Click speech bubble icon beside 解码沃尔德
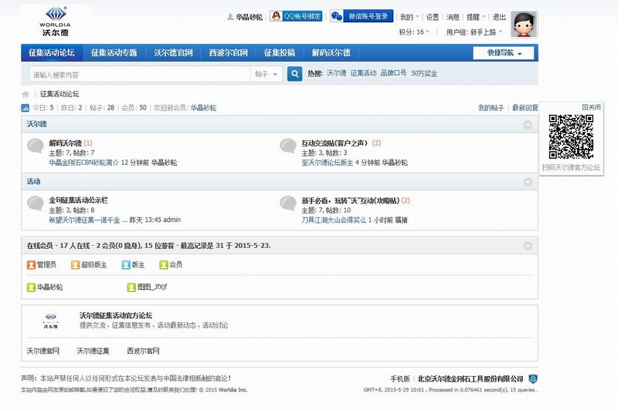The image size is (618, 410). coord(36,146)
